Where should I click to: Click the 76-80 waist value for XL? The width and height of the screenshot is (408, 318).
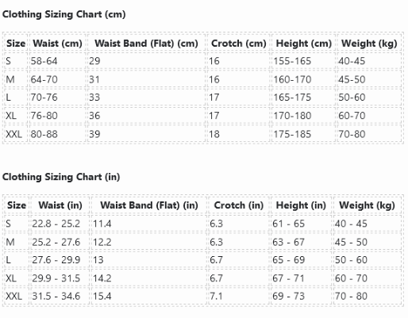coord(44,116)
